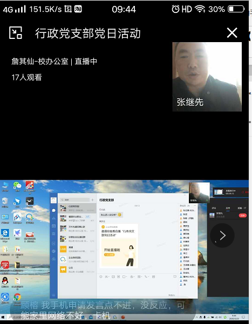Select the orange LIVE conversation entry
This screenshot has width=252, height=324.
77,249
